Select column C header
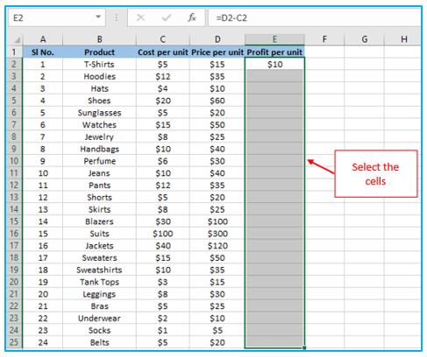This screenshot has height=357, width=427. 163,39
